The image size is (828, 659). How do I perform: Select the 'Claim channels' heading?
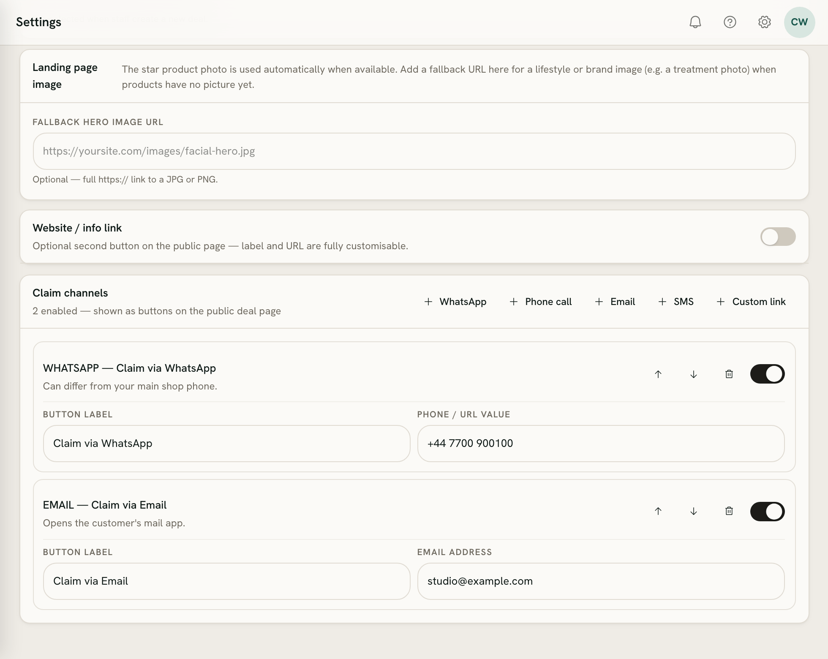pyautogui.click(x=70, y=293)
